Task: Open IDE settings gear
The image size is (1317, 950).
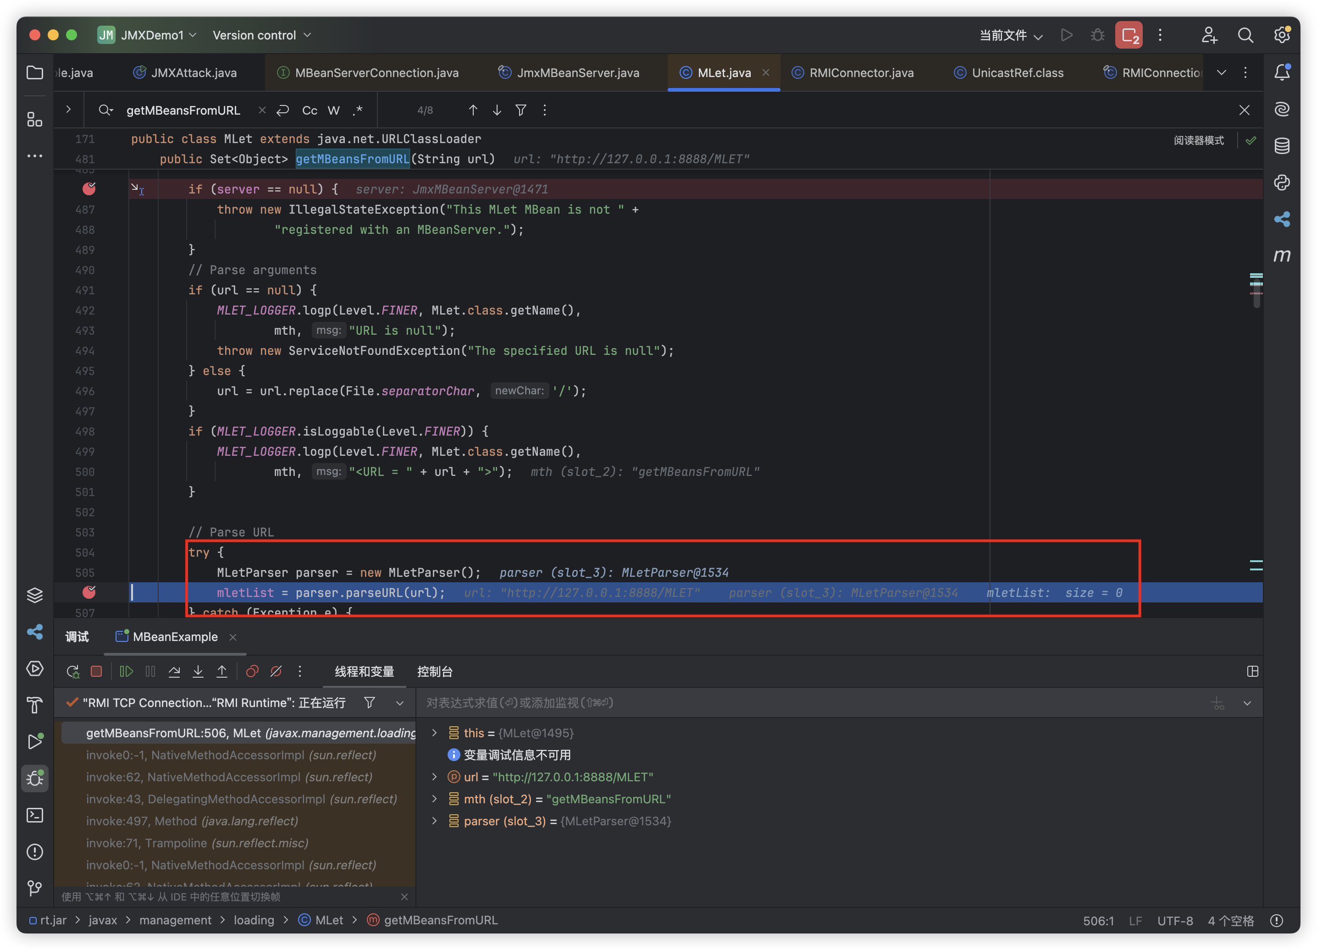Action: click(x=1282, y=35)
